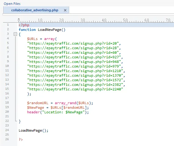
Task: Click the ruler at column 40
Action: (x=104, y=20)
